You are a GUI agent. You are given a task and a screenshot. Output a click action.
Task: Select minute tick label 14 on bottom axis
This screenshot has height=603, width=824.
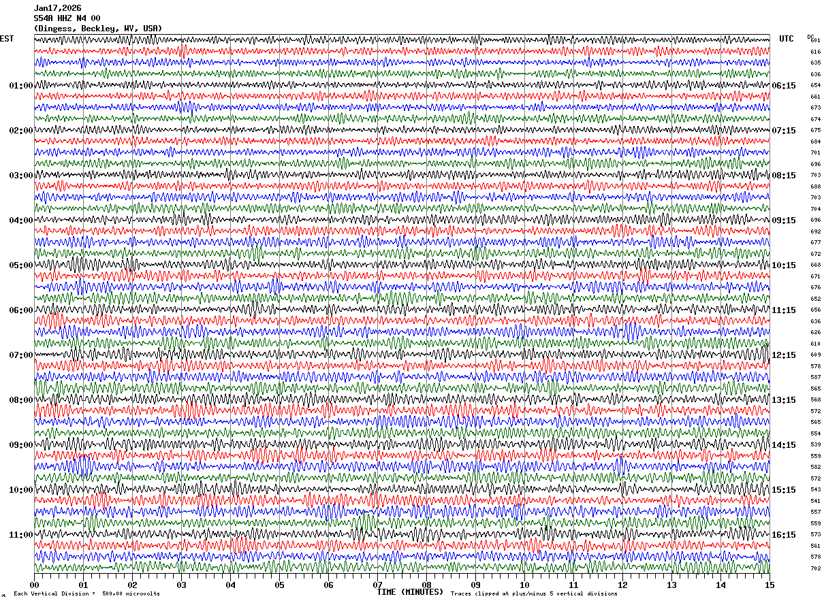pos(720,585)
